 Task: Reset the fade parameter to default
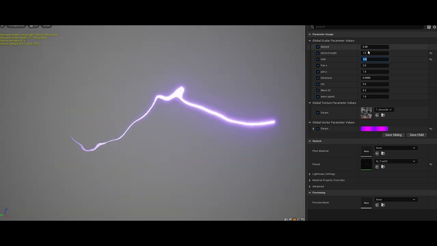click(431, 59)
